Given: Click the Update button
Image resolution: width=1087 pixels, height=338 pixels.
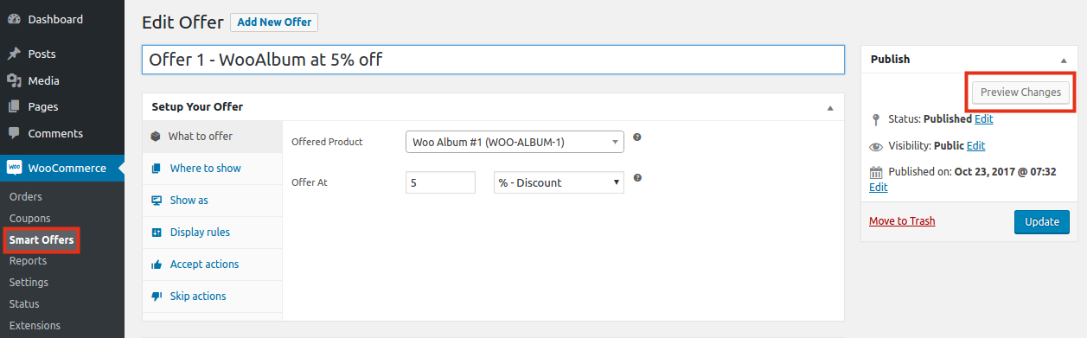Looking at the screenshot, I should click(x=1042, y=222).
